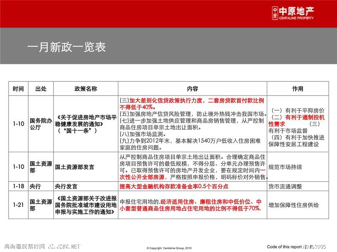The height and width of the screenshot is (252, 337).
Task: Click the 出处 column header
Action: 41,88
